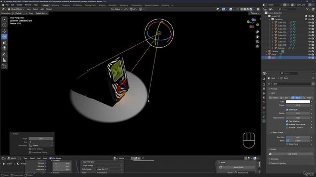Toggle the camera view icon in viewport

(x=257, y=41)
